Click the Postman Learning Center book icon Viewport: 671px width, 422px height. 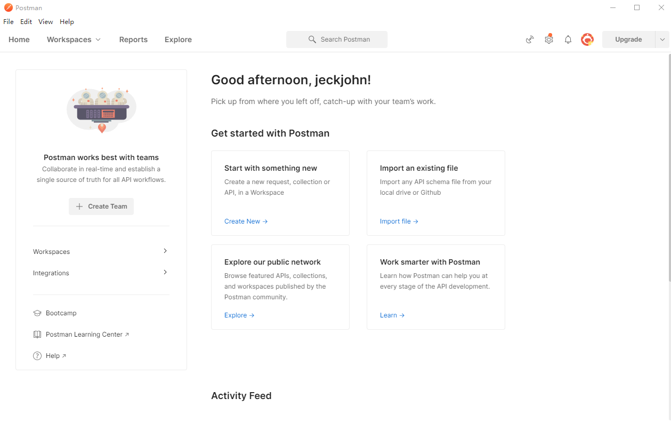coord(37,335)
